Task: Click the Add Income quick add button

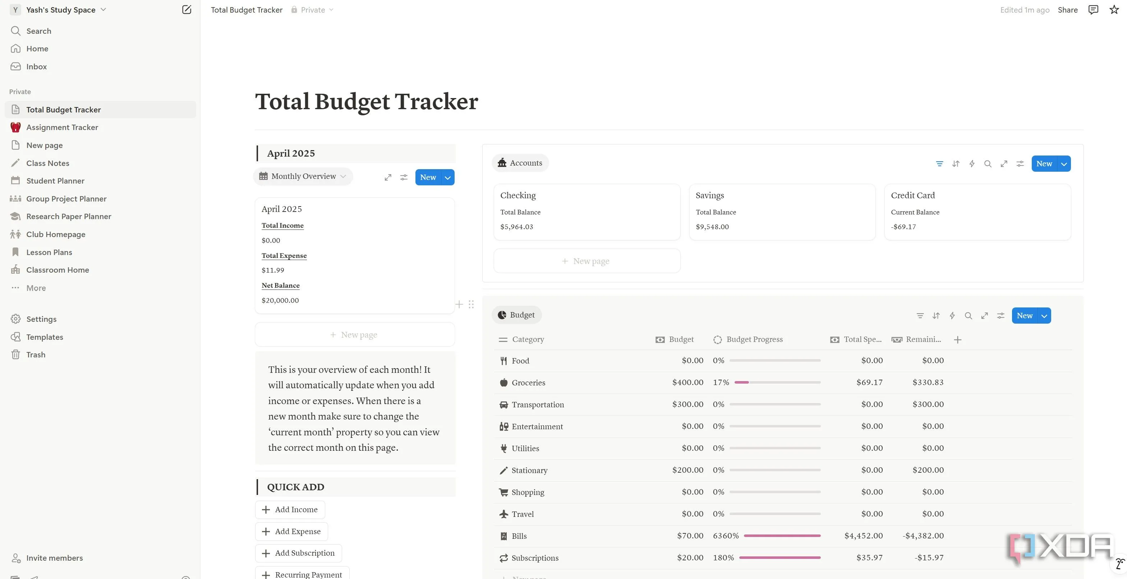Action: click(x=290, y=509)
